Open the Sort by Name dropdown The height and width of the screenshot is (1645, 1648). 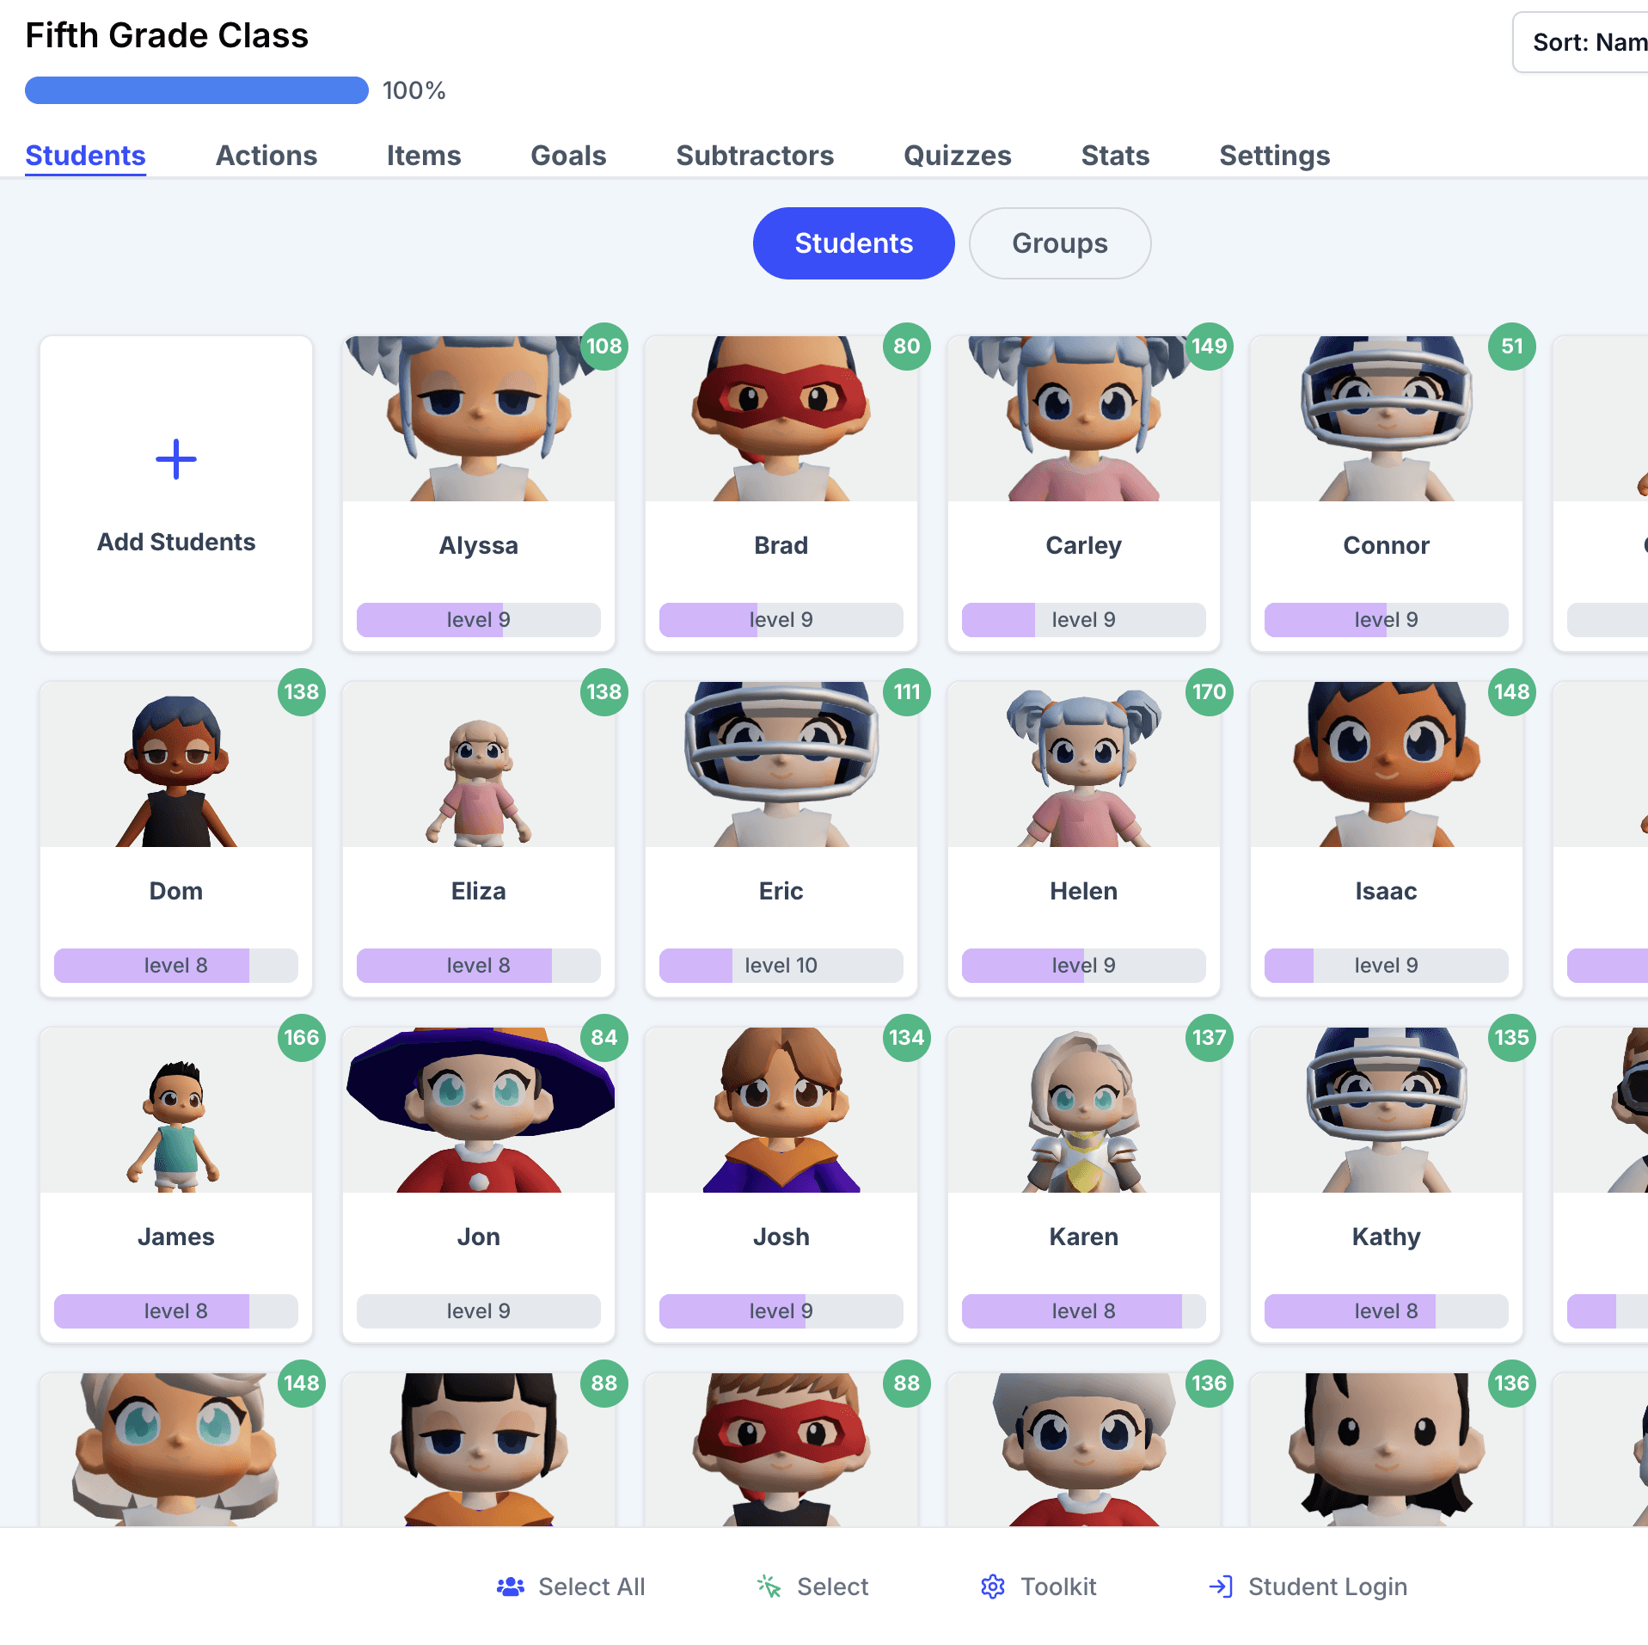[x=1582, y=42]
